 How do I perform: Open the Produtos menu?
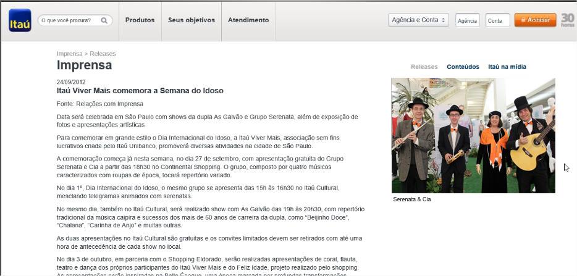click(140, 20)
